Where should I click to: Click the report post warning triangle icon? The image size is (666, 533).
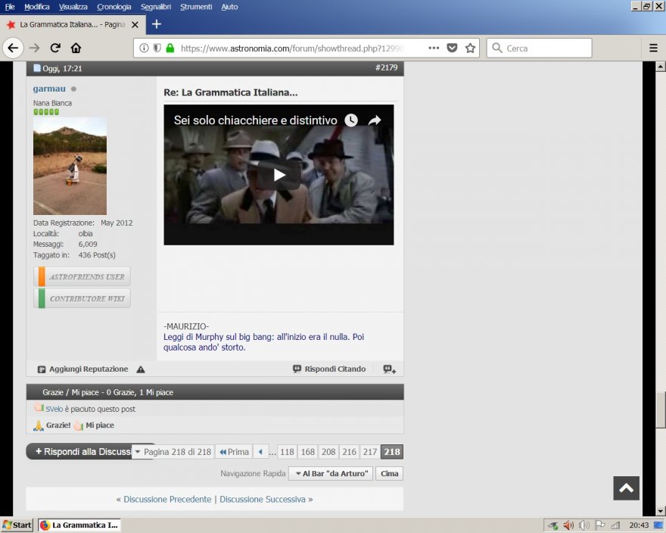tap(141, 369)
